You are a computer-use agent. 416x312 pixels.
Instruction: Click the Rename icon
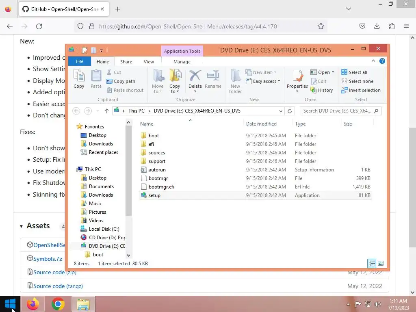(x=213, y=76)
